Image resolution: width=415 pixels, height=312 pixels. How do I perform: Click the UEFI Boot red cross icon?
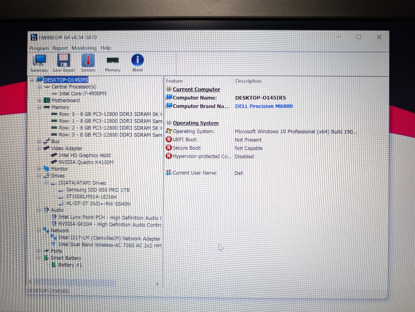pos(169,139)
